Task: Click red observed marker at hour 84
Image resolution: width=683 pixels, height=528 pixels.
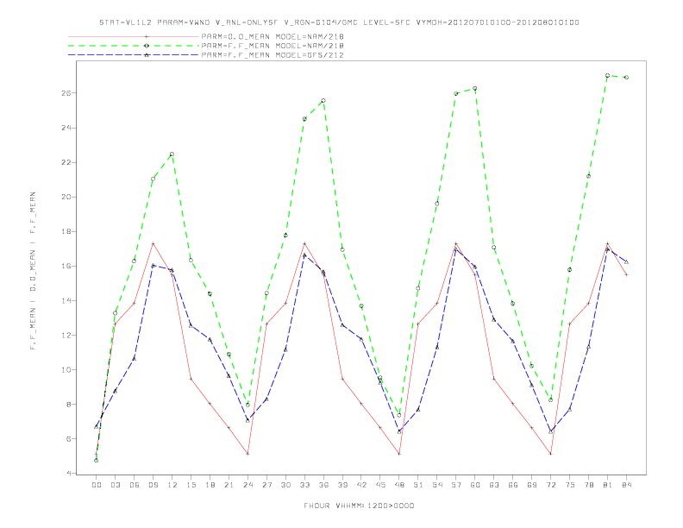Action: pyautogui.click(x=626, y=275)
